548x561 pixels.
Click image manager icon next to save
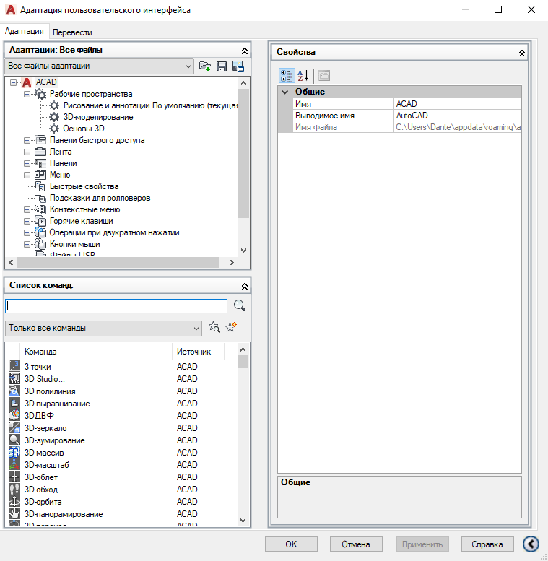click(238, 66)
